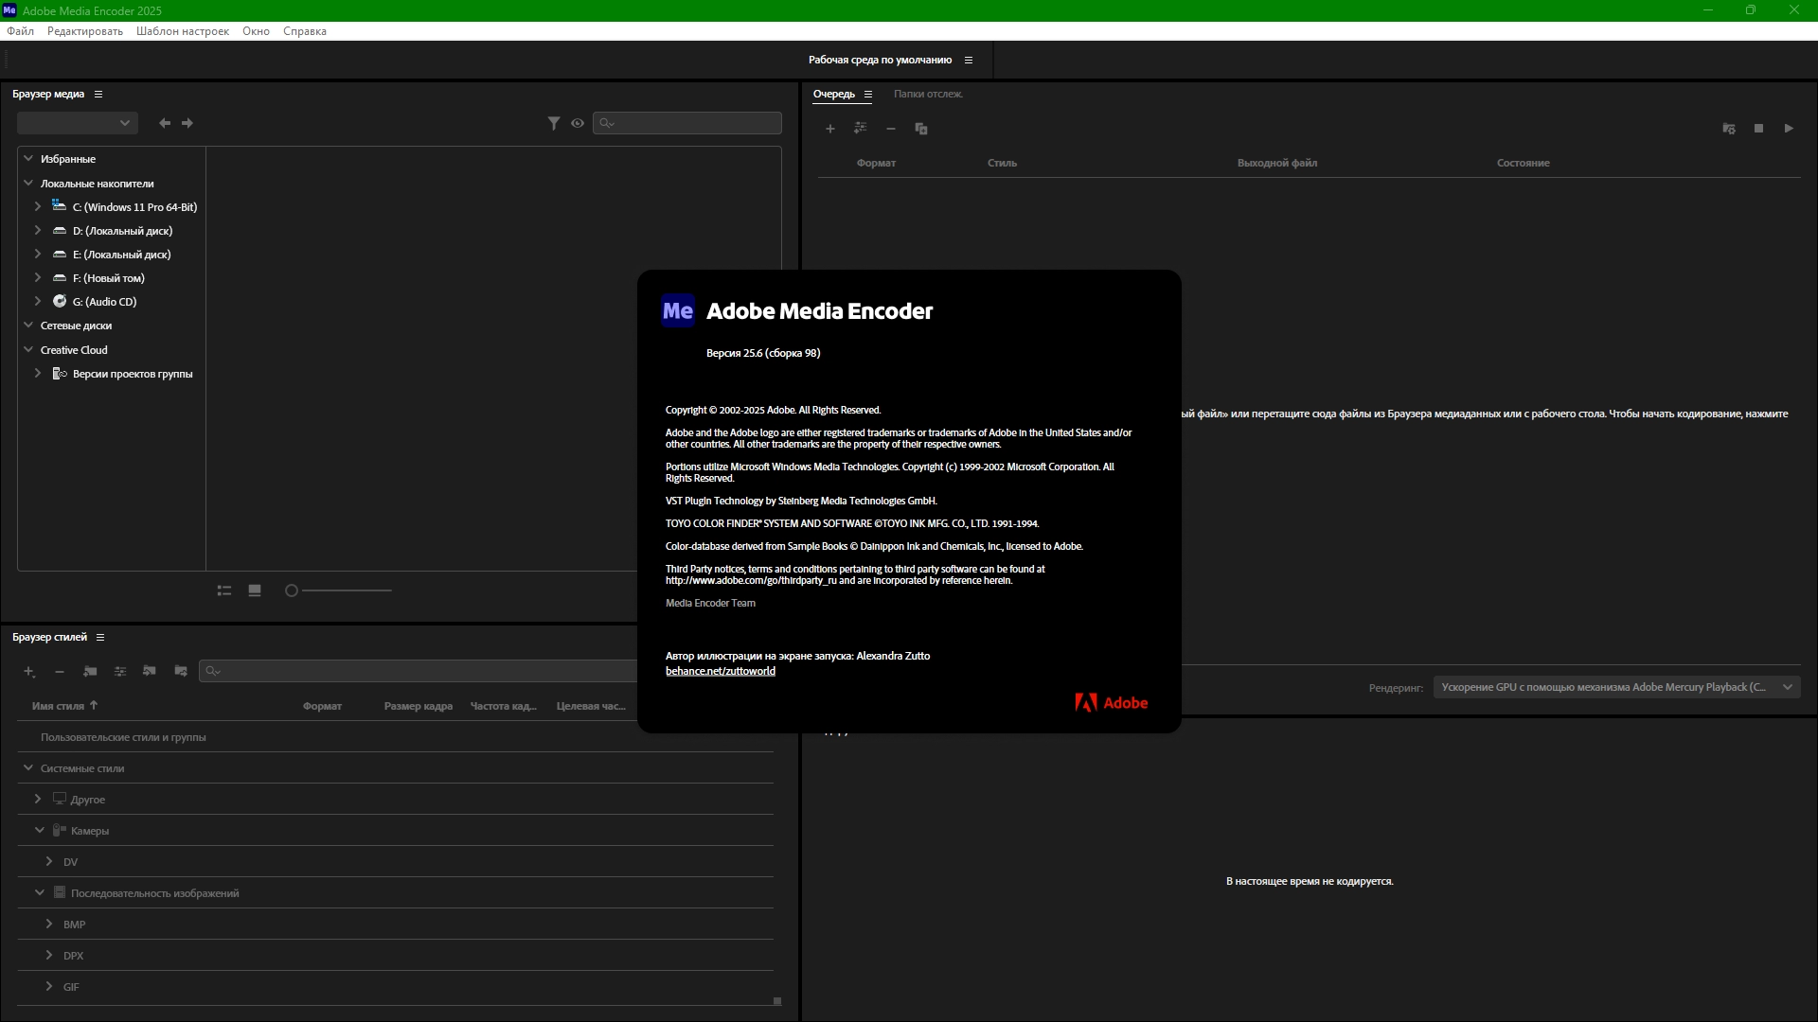Switch to the Папки отслеж. tab
Viewport: 1818px width, 1022px height.
[x=927, y=94]
